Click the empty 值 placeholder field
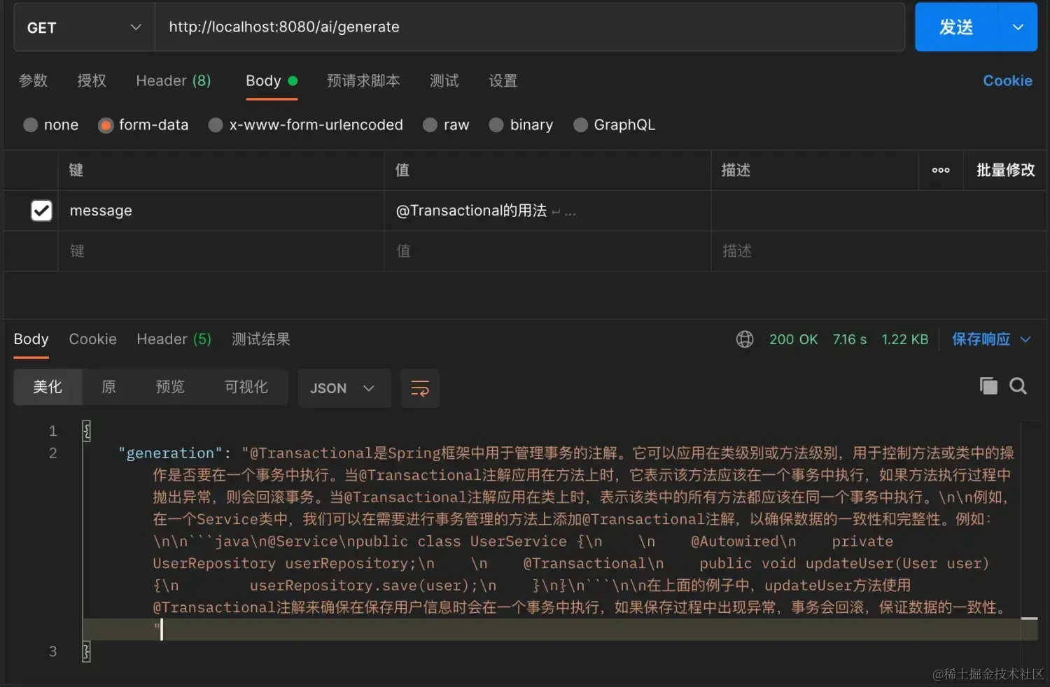Viewport: 1050px width, 687px height. [547, 251]
